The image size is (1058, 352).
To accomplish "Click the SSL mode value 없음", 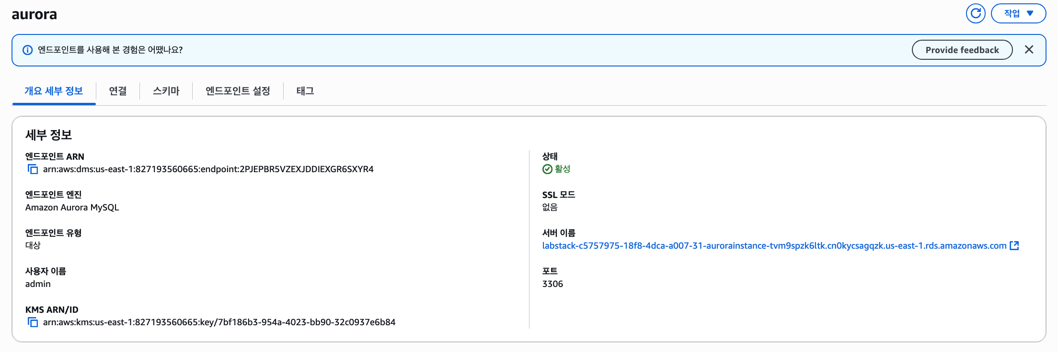I will [550, 207].
